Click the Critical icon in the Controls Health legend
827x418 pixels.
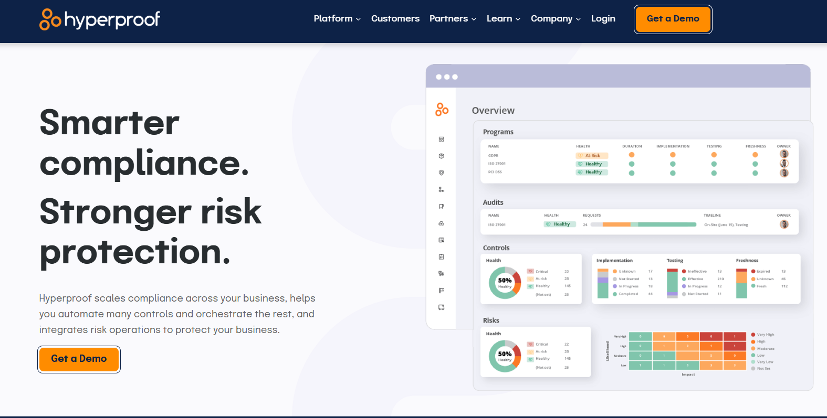530,271
